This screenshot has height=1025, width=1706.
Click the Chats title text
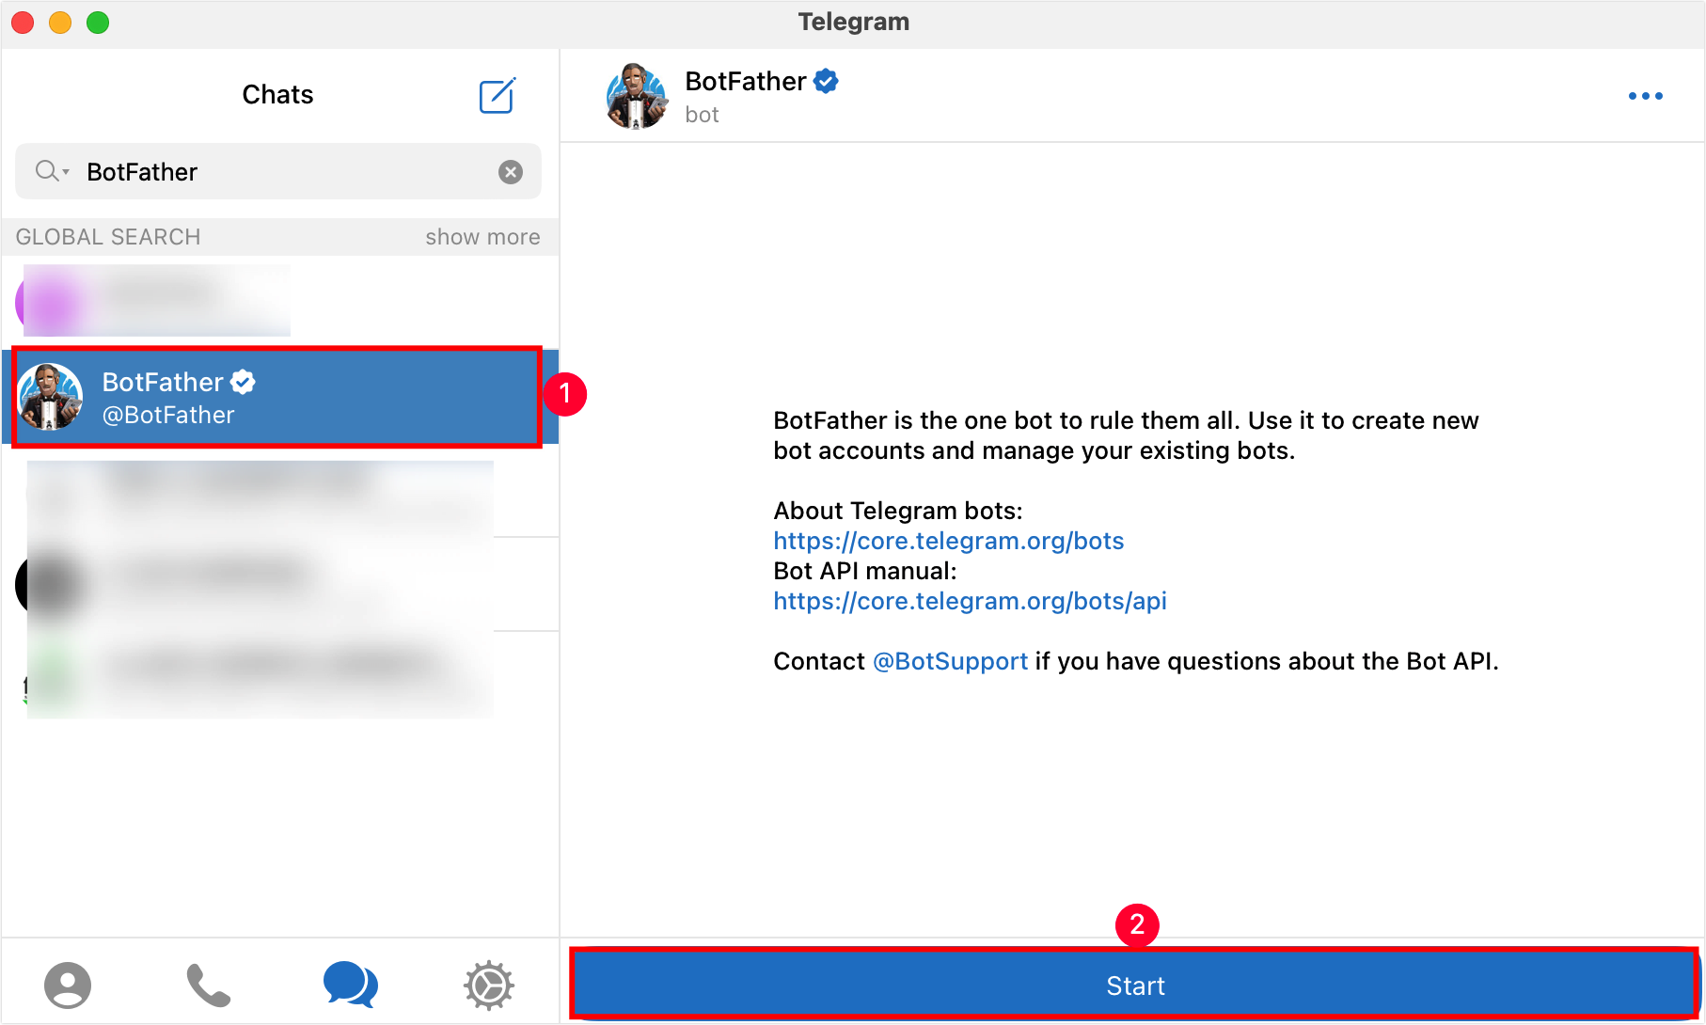point(277,95)
